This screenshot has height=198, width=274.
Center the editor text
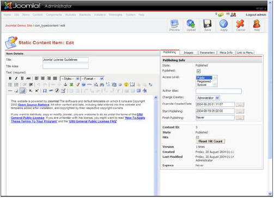point(42,78)
